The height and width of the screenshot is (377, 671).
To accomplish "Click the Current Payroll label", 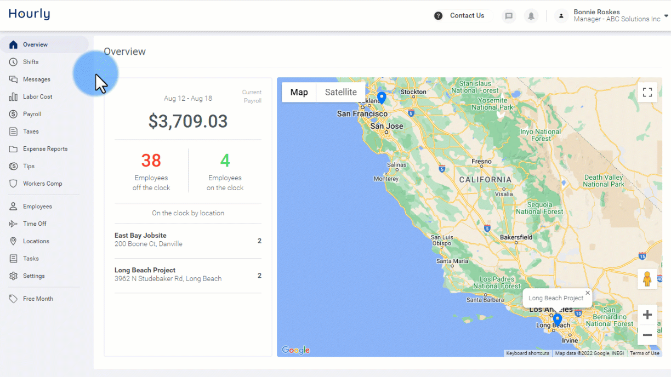I will [x=252, y=96].
